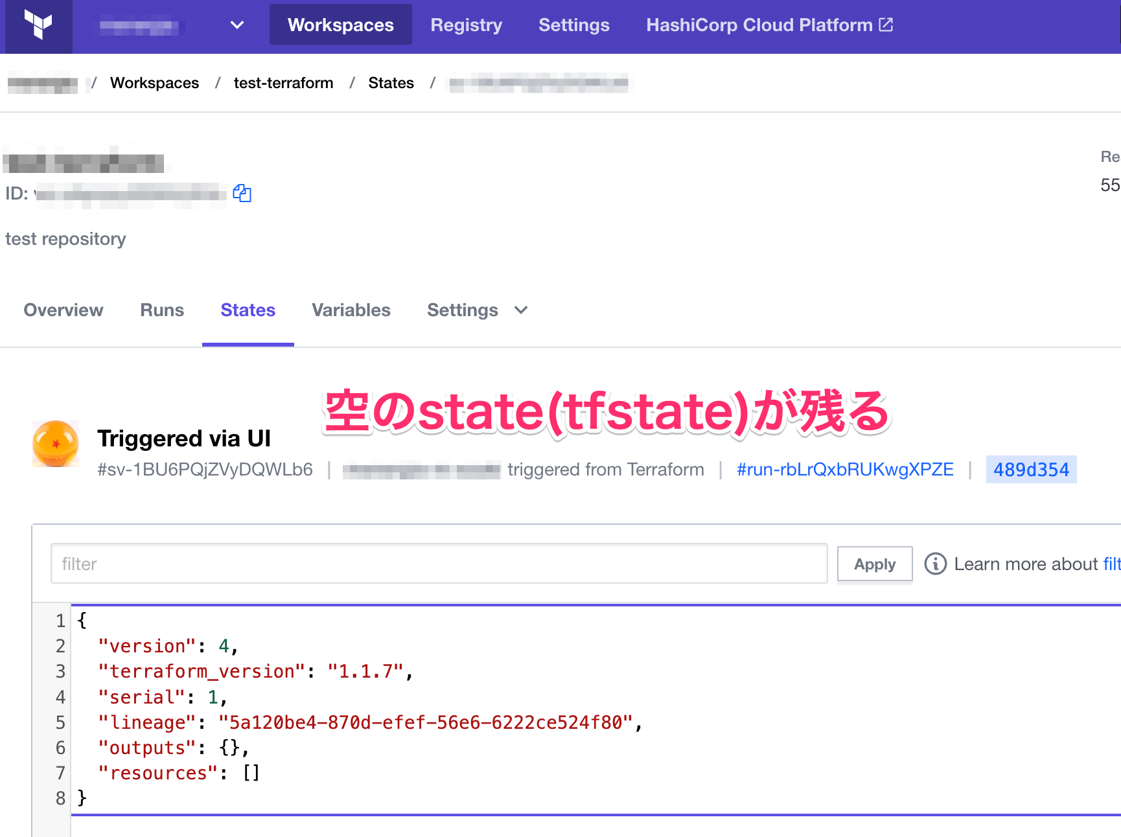Select the state version ID #sv-1BU6PQjZVyDQWLb6
This screenshot has height=837, width=1121.
(205, 470)
